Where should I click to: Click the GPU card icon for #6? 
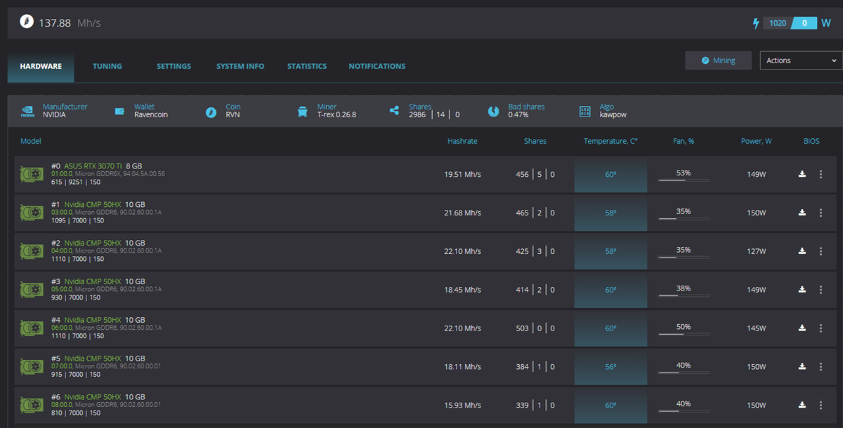[x=31, y=405]
